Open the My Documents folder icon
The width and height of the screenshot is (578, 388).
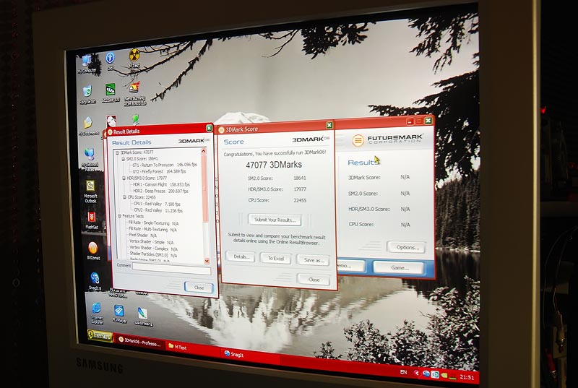coord(88,126)
